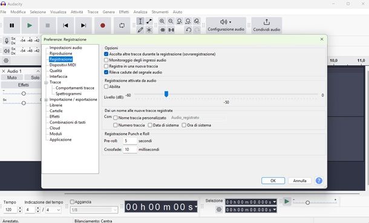369x223 pixels.
Task: Click the Stop transport button
Action: [48, 25]
